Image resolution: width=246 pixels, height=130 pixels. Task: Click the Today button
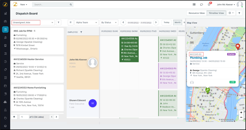[166, 22]
